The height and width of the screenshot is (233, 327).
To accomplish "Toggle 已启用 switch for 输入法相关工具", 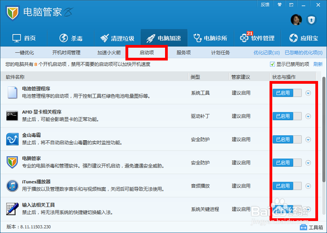I will click(x=287, y=209).
